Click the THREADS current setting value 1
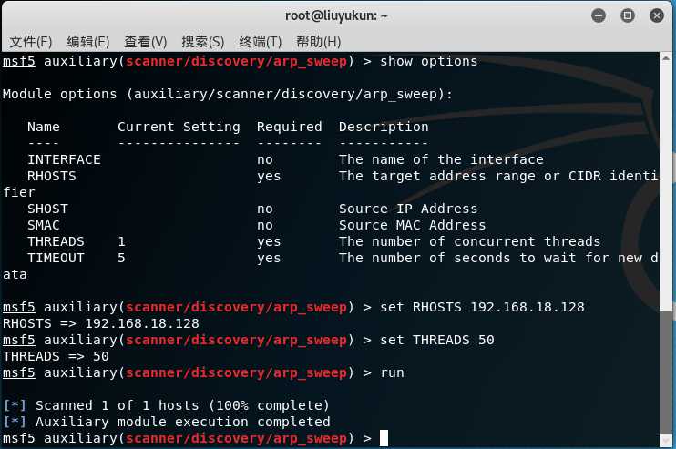Screen dimensions: 676x449 pyautogui.click(x=121, y=241)
